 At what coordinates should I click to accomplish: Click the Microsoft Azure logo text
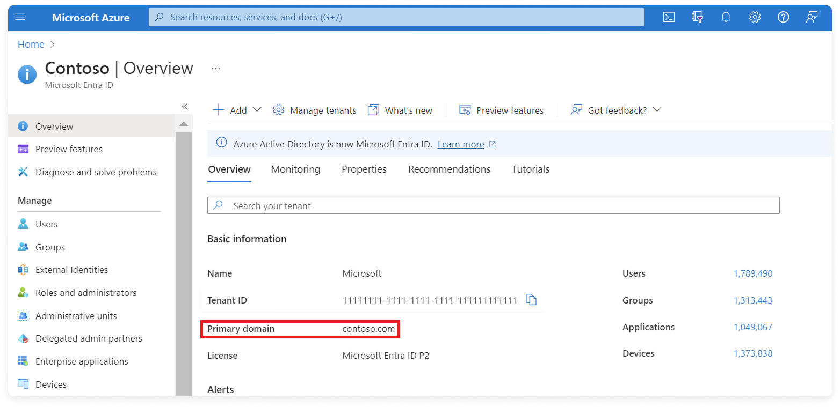pyautogui.click(x=91, y=18)
